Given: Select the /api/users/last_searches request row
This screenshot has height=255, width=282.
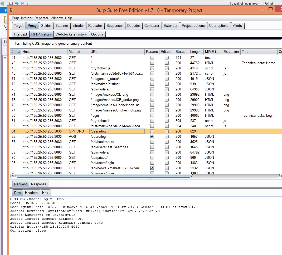Looking at the screenshot, I should click(146, 147).
